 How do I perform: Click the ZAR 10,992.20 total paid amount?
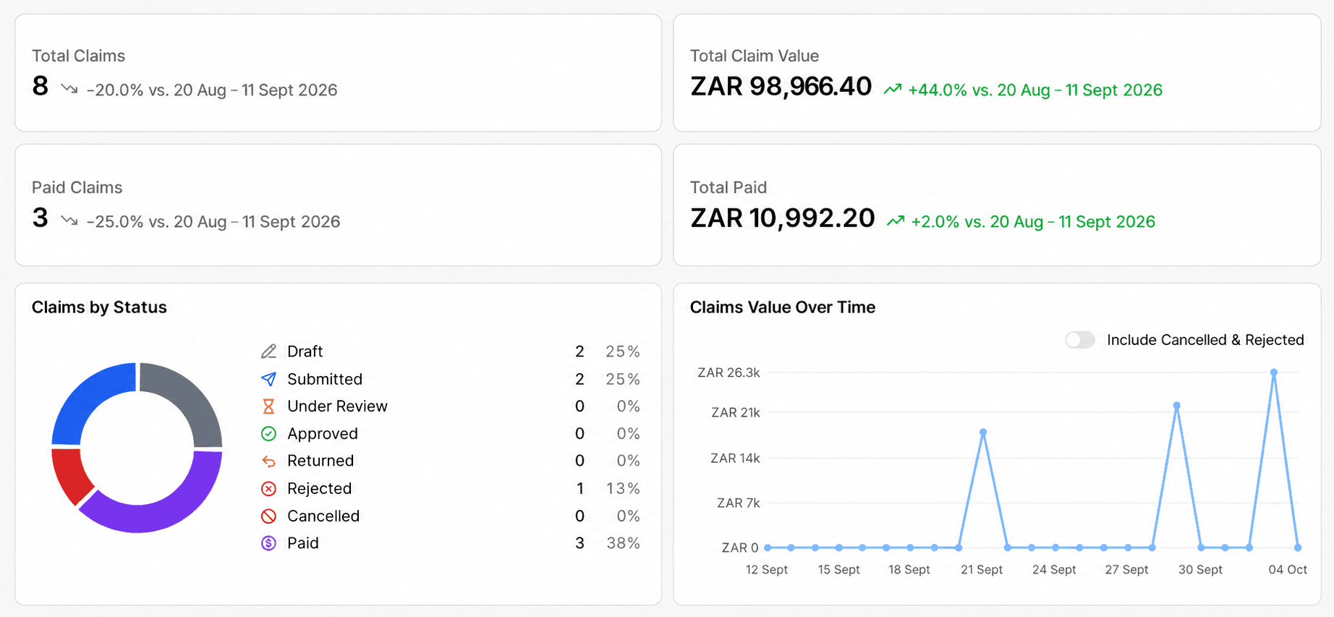pyautogui.click(x=782, y=218)
